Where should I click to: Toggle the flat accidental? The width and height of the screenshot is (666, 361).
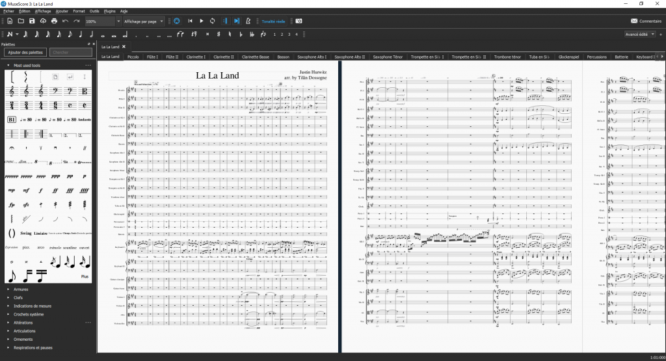tap(241, 34)
